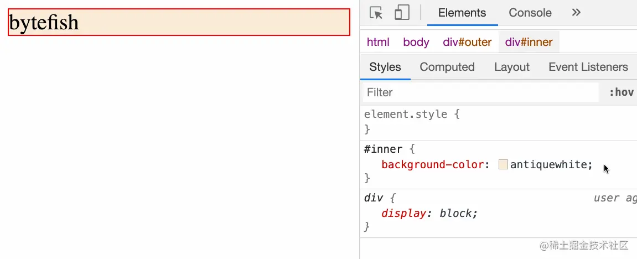Screen dimensions: 637x259
Task: Edit the antiquewhite property value
Action: [548, 164]
